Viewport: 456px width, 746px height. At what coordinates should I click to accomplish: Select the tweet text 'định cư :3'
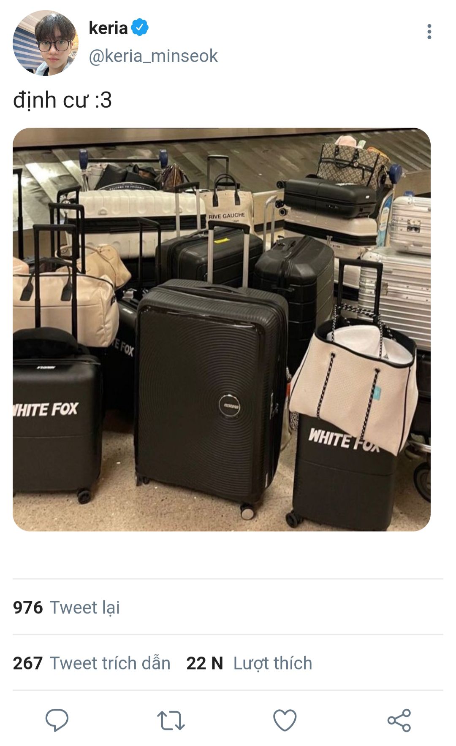tap(62, 100)
